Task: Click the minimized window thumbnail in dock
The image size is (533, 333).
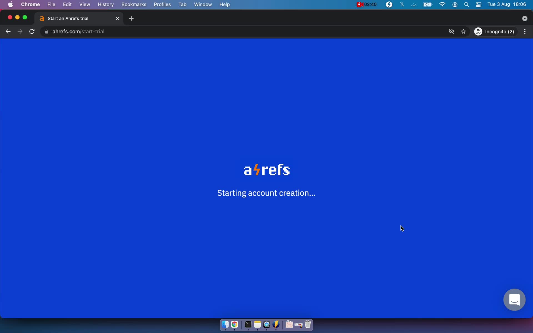Action: coord(298,324)
